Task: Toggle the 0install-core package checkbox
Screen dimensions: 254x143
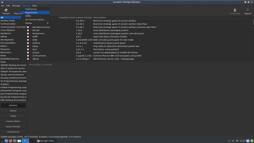Action: pos(28,33)
